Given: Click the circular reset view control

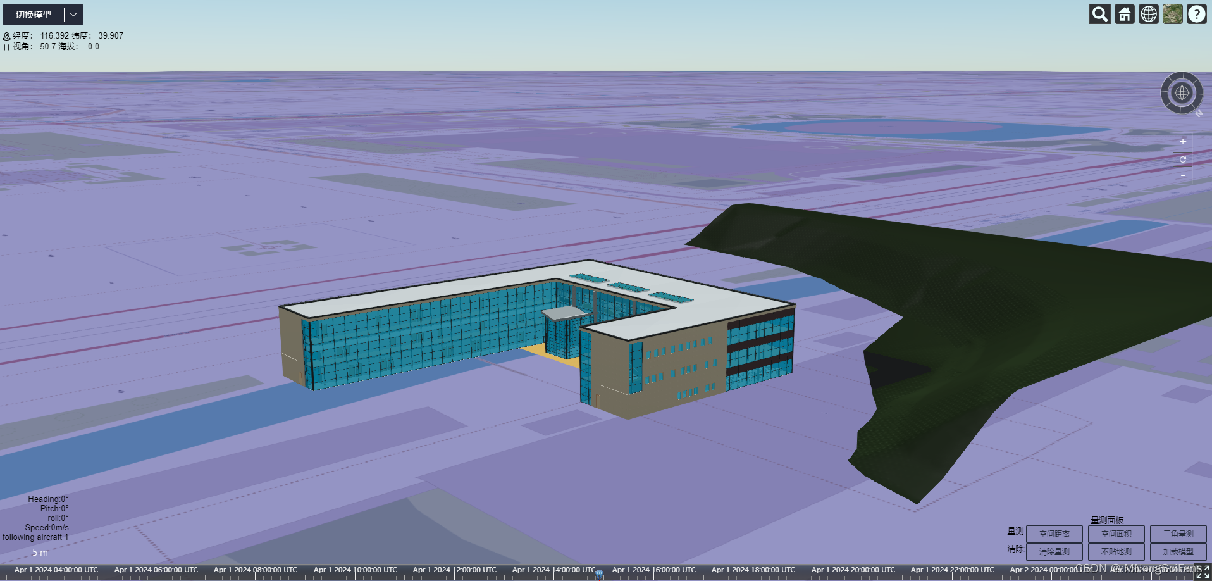Looking at the screenshot, I should [1182, 159].
